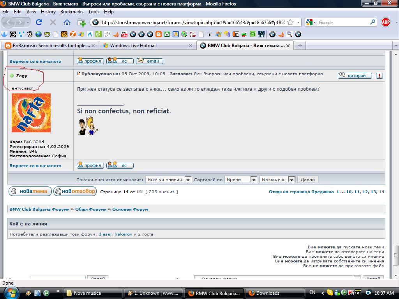List all tabs dropdown arrow
The image size is (399, 299).
[396, 46]
